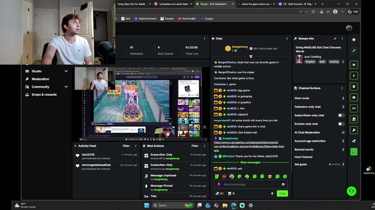This screenshot has height=210, width=375.
Task: Open Moderation in sidebar
Action: click(x=40, y=79)
